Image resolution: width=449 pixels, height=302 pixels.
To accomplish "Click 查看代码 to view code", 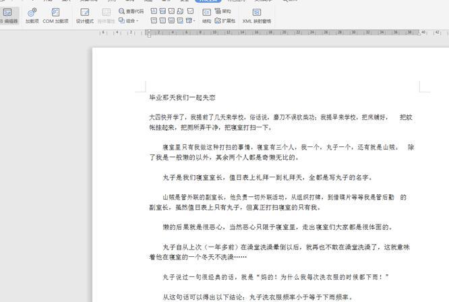I will tap(131, 11).
